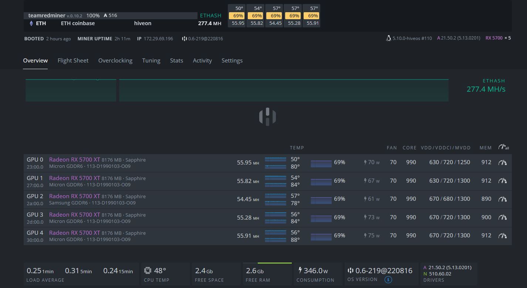Click GPU 0 power bolt icon
The height and width of the screenshot is (288, 527).
tap(365, 162)
